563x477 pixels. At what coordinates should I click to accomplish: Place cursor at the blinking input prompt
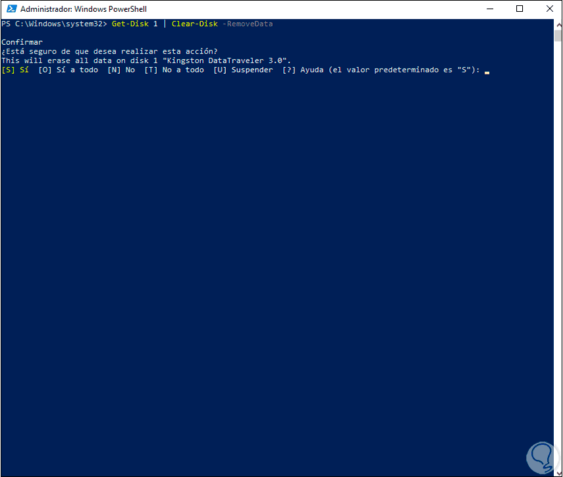coord(487,70)
